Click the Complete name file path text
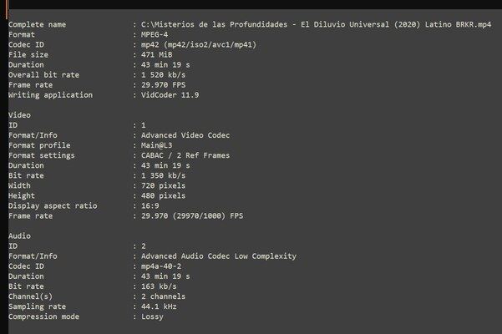 click(316, 24)
